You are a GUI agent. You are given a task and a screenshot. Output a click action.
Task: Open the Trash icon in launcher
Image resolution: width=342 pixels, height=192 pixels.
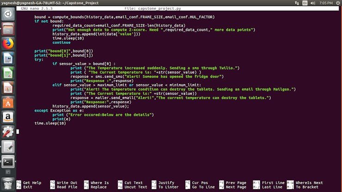pyautogui.click(x=8, y=184)
